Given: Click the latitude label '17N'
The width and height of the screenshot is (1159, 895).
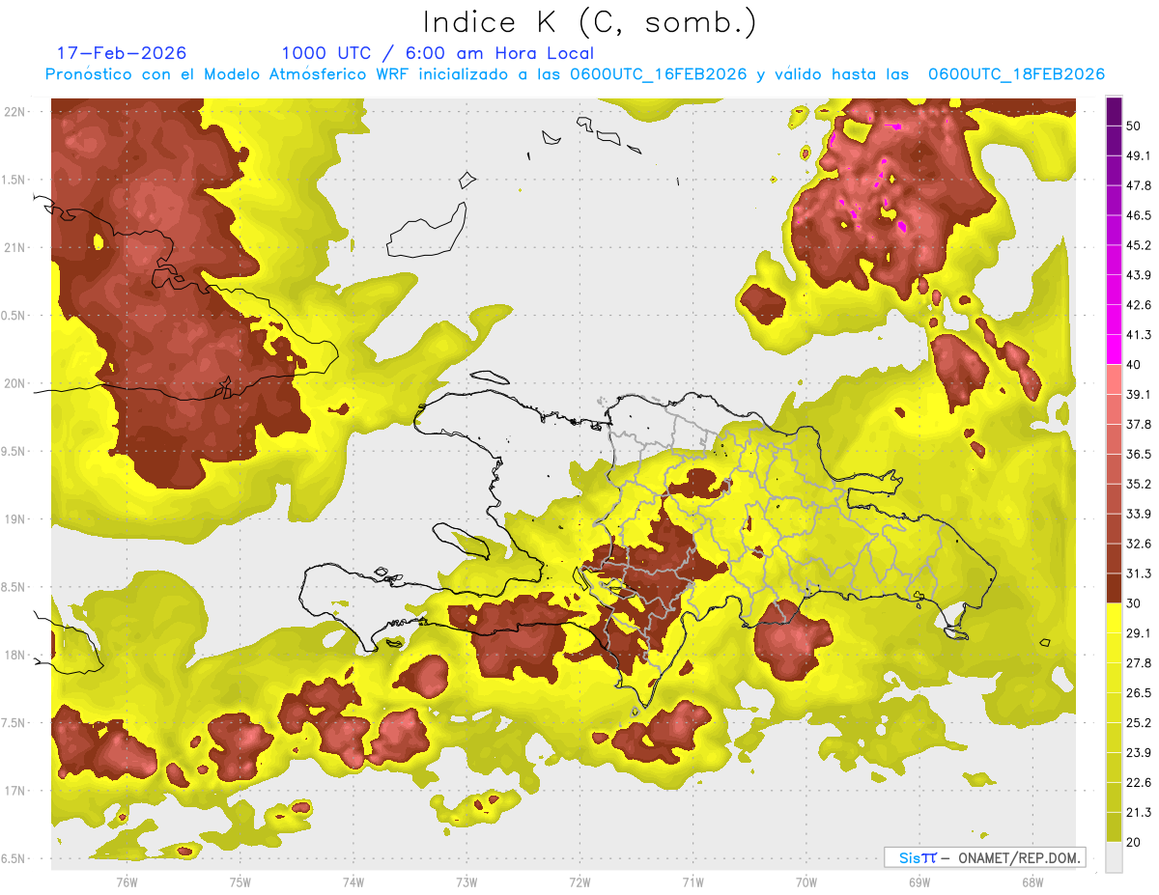Looking at the screenshot, I should (16, 791).
